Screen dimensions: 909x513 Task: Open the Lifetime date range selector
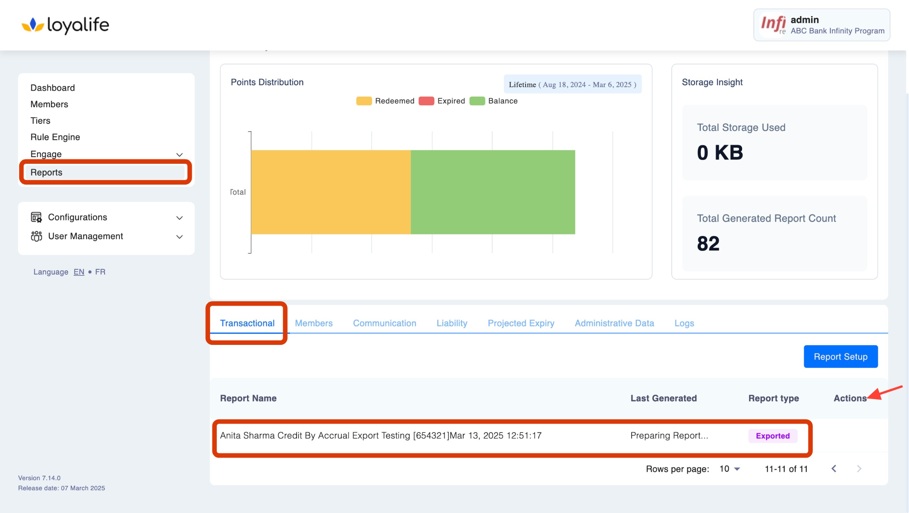(x=572, y=84)
